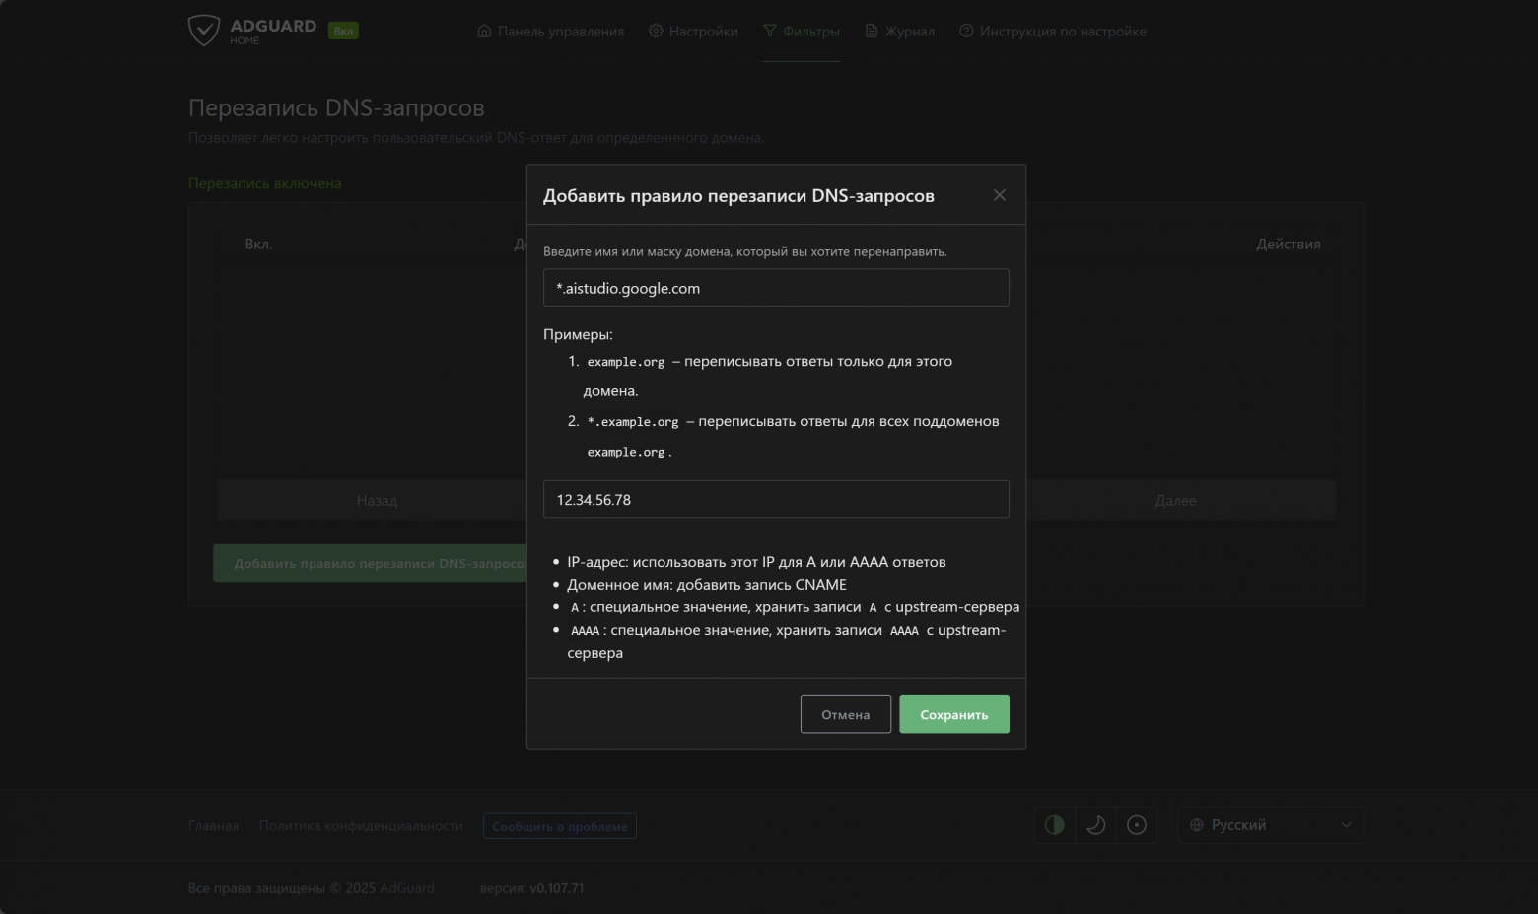Viewport: 1538px width, 914px height.
Task: Open the Политика конфиденциальности link
Action: 361,825
